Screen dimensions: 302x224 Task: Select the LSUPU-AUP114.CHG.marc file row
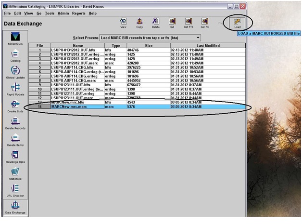pyautogui.click(x=77, y=80)
